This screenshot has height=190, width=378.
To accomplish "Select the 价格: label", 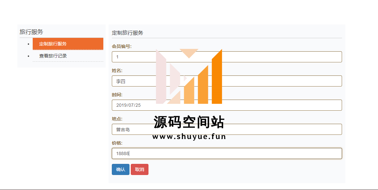I will tap(117, 143).
